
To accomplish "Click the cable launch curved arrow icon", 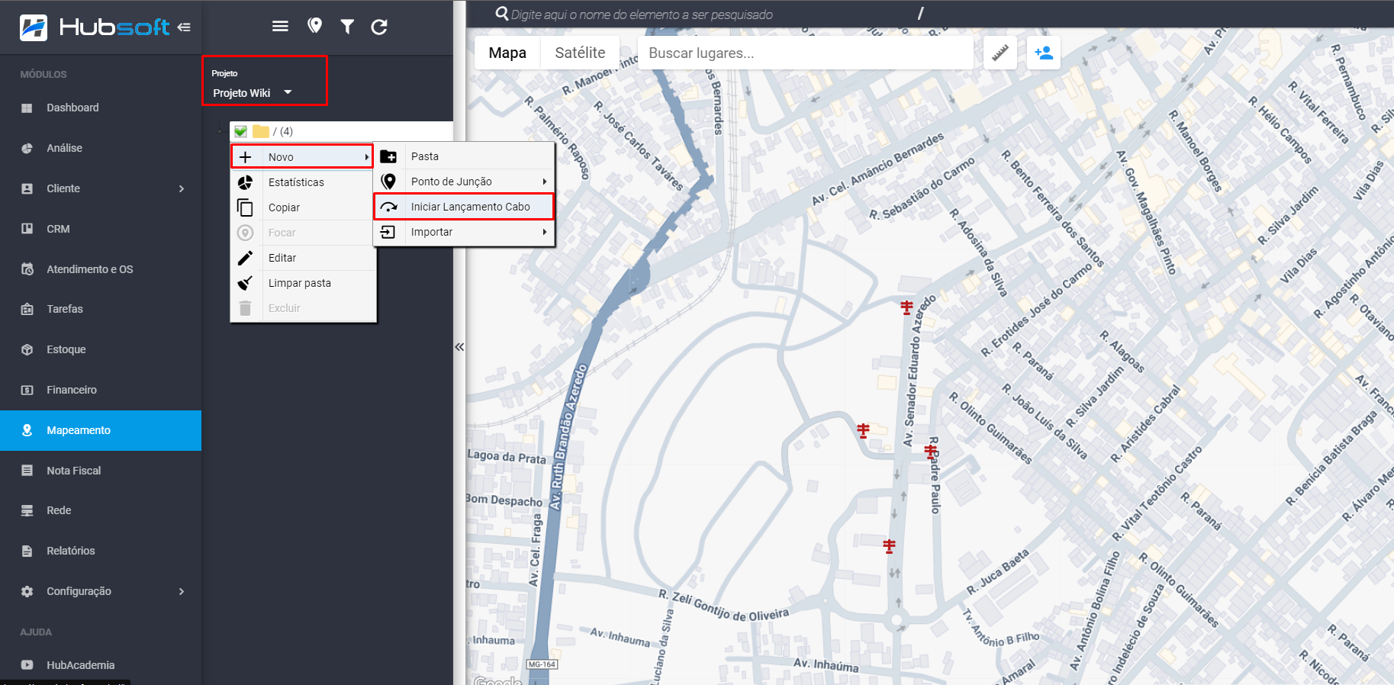I will pos(388,207).
